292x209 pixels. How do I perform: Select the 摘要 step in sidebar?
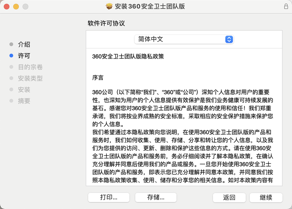coord(24,101)
